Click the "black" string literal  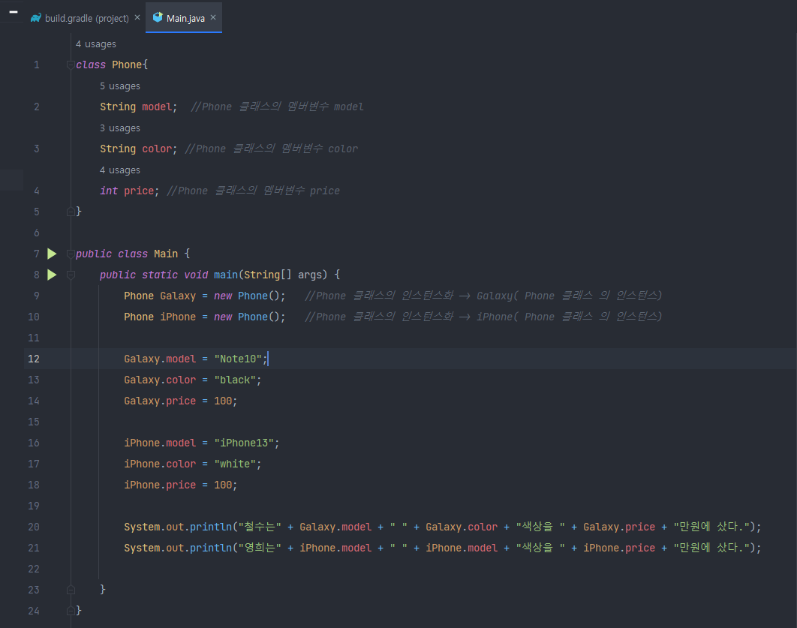235,380
